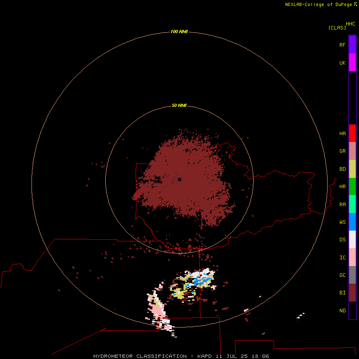Click the DS legend label

coord(342,240)
